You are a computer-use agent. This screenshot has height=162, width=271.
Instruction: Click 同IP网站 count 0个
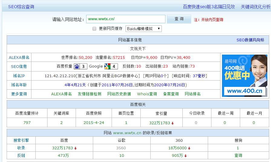click(x=164, y=76)
